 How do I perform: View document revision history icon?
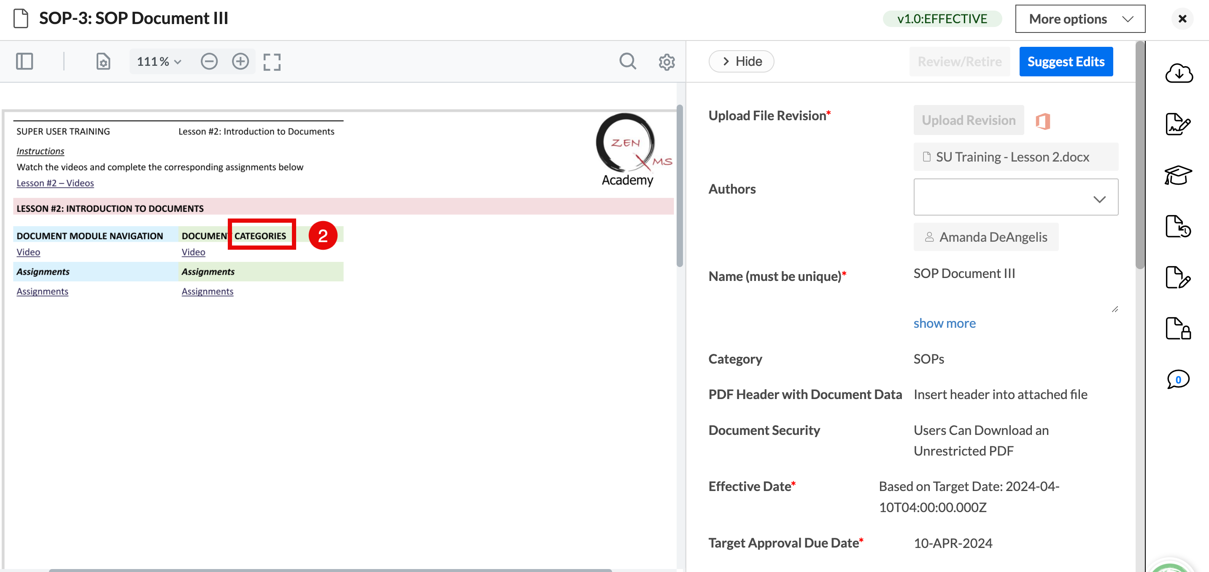(x=1178, y=227)
